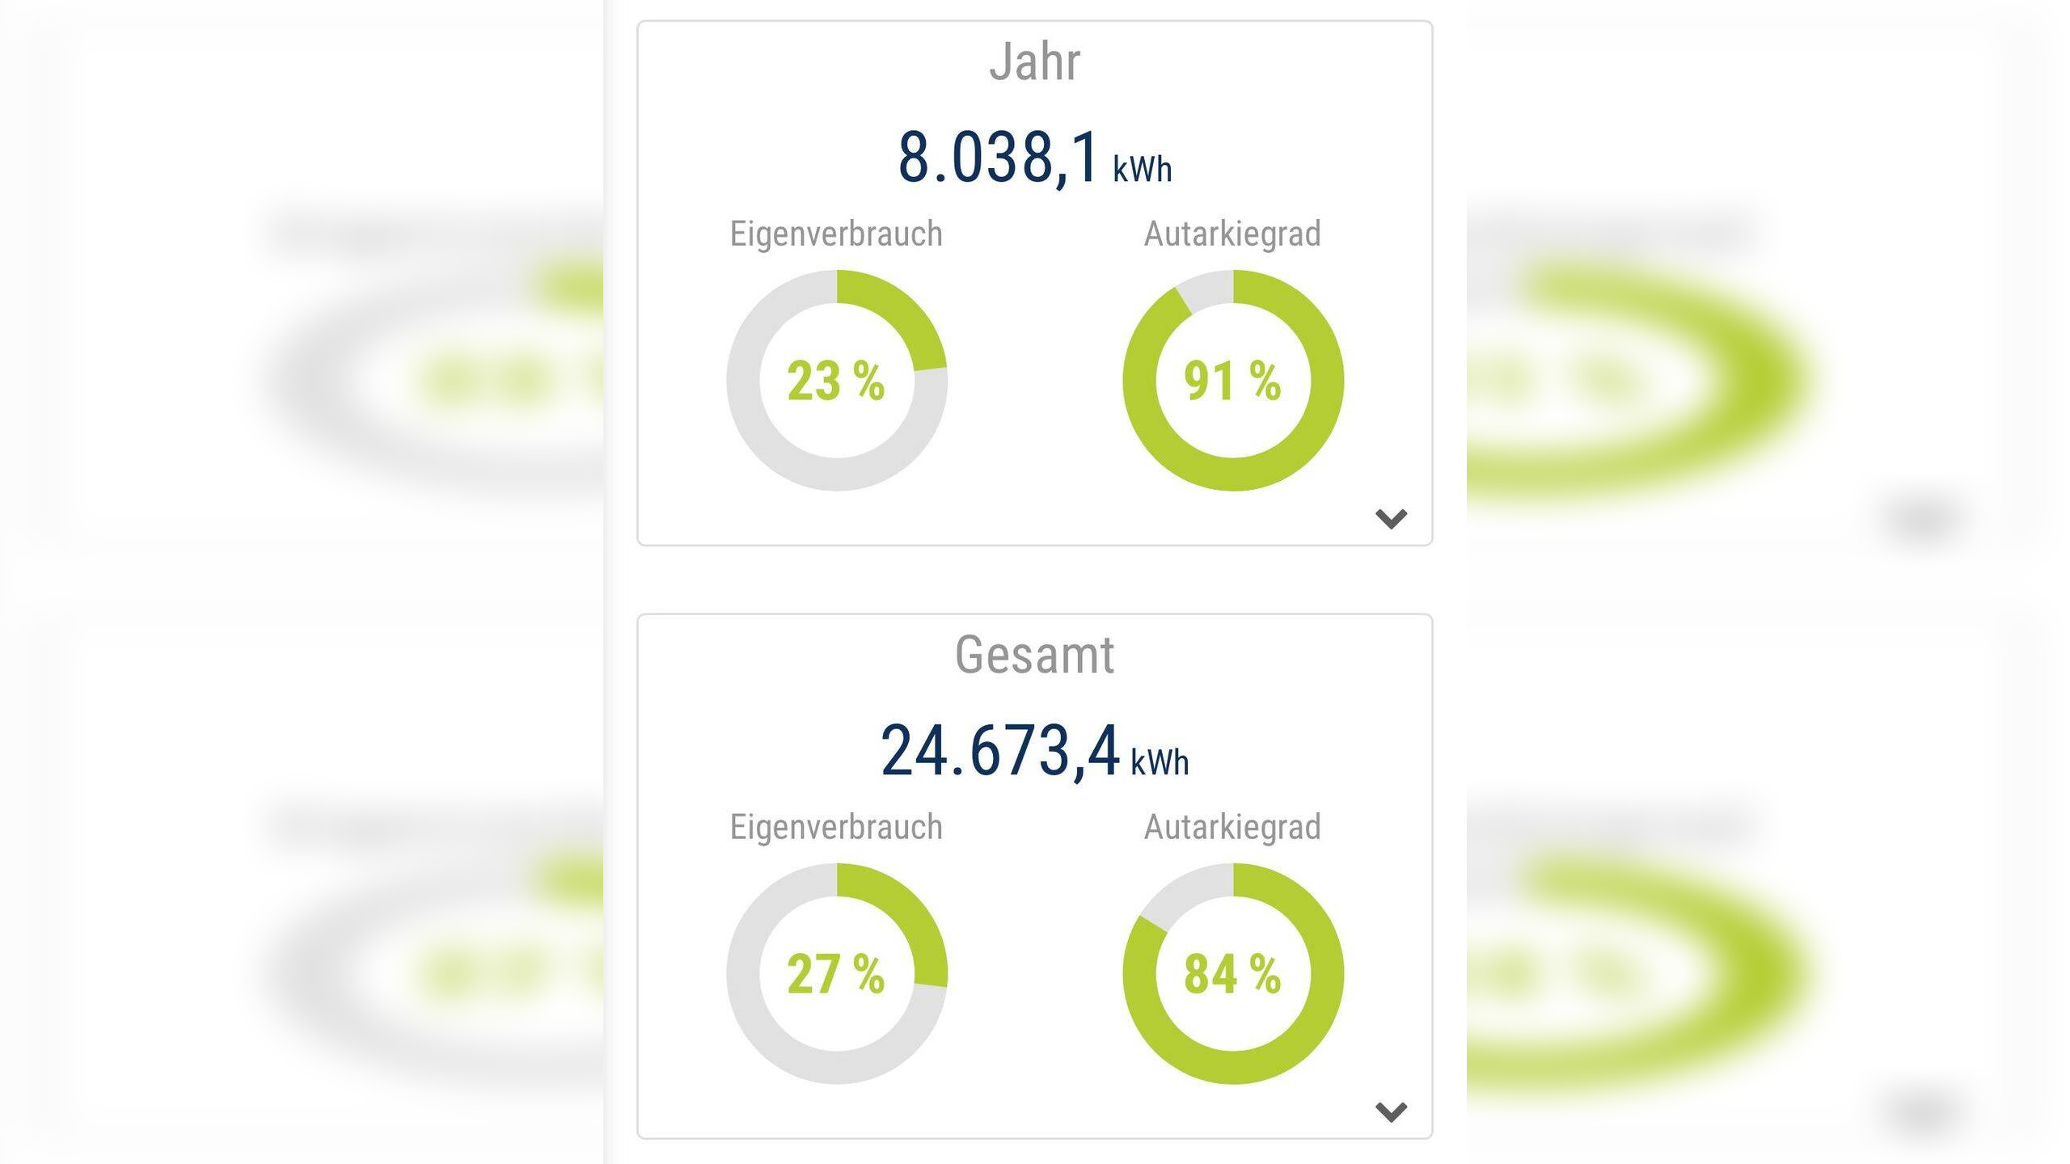2070x1164 pixels.
Task: Click the Eigenverbrauch label in the Gesamt card
Action: pos(836,828)
